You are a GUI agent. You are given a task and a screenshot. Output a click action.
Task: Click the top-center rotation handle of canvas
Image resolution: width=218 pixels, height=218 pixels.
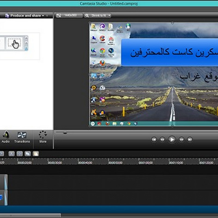(172, 23)
